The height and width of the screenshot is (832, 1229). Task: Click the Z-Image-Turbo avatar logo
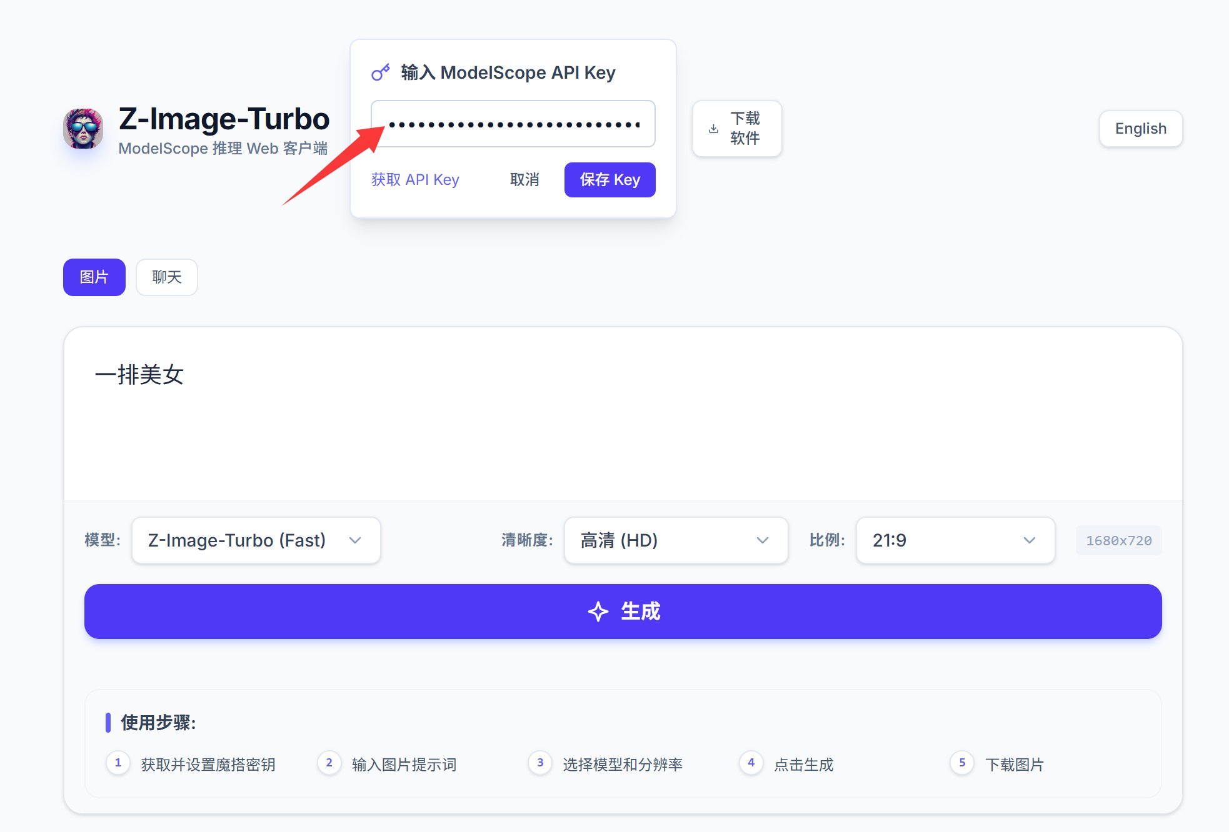click(83, 128)
